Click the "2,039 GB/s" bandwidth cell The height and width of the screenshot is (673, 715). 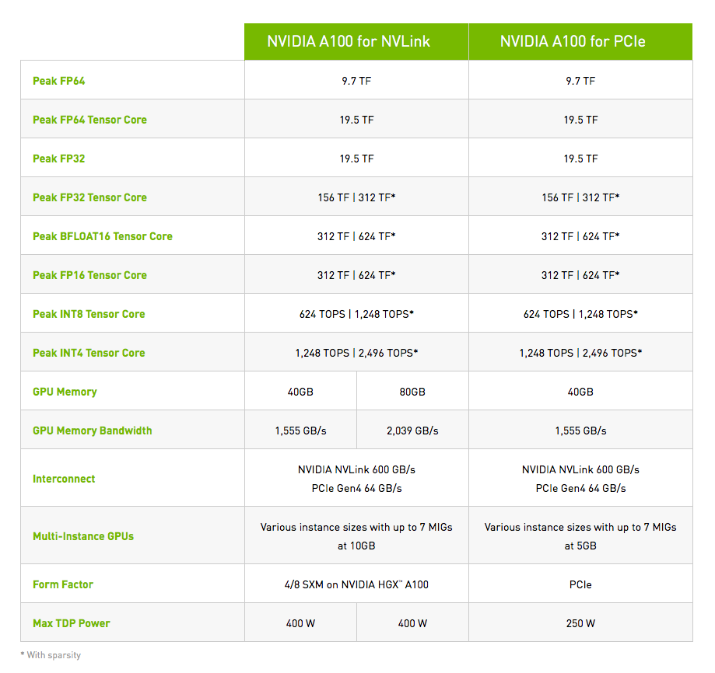click(x=412, y=431)
